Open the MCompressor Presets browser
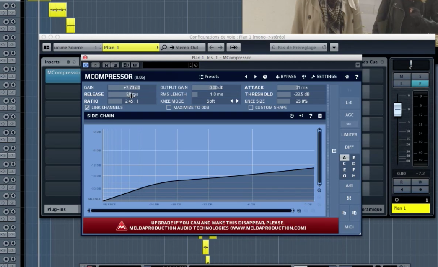 209,77
